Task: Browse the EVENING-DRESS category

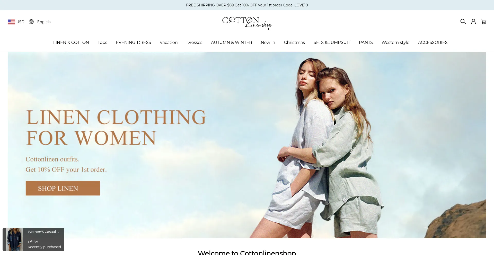Action: coord(133,42)
